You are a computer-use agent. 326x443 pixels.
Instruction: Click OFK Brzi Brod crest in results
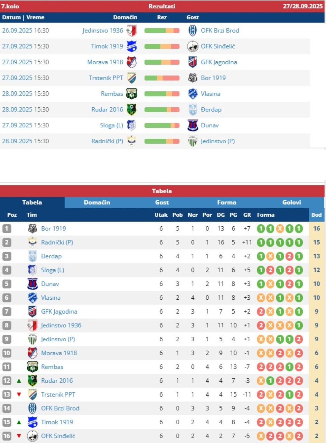[x=193, y=30]
